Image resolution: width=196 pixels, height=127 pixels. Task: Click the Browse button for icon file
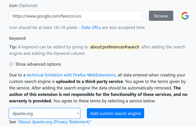(161, 16)
